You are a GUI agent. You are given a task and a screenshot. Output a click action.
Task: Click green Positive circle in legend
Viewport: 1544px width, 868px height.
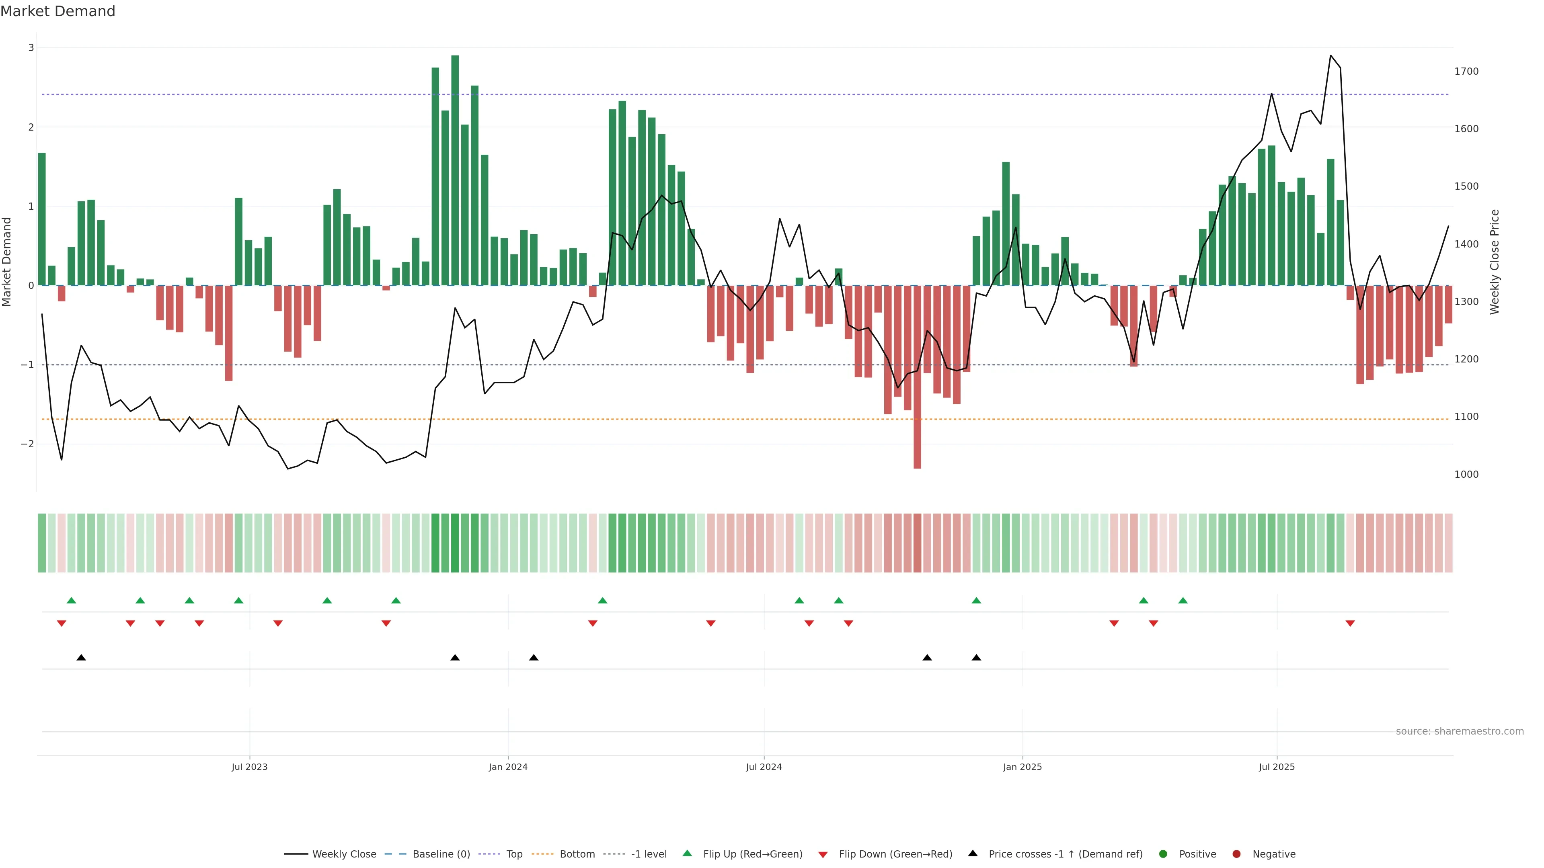tap(1163, 854)
